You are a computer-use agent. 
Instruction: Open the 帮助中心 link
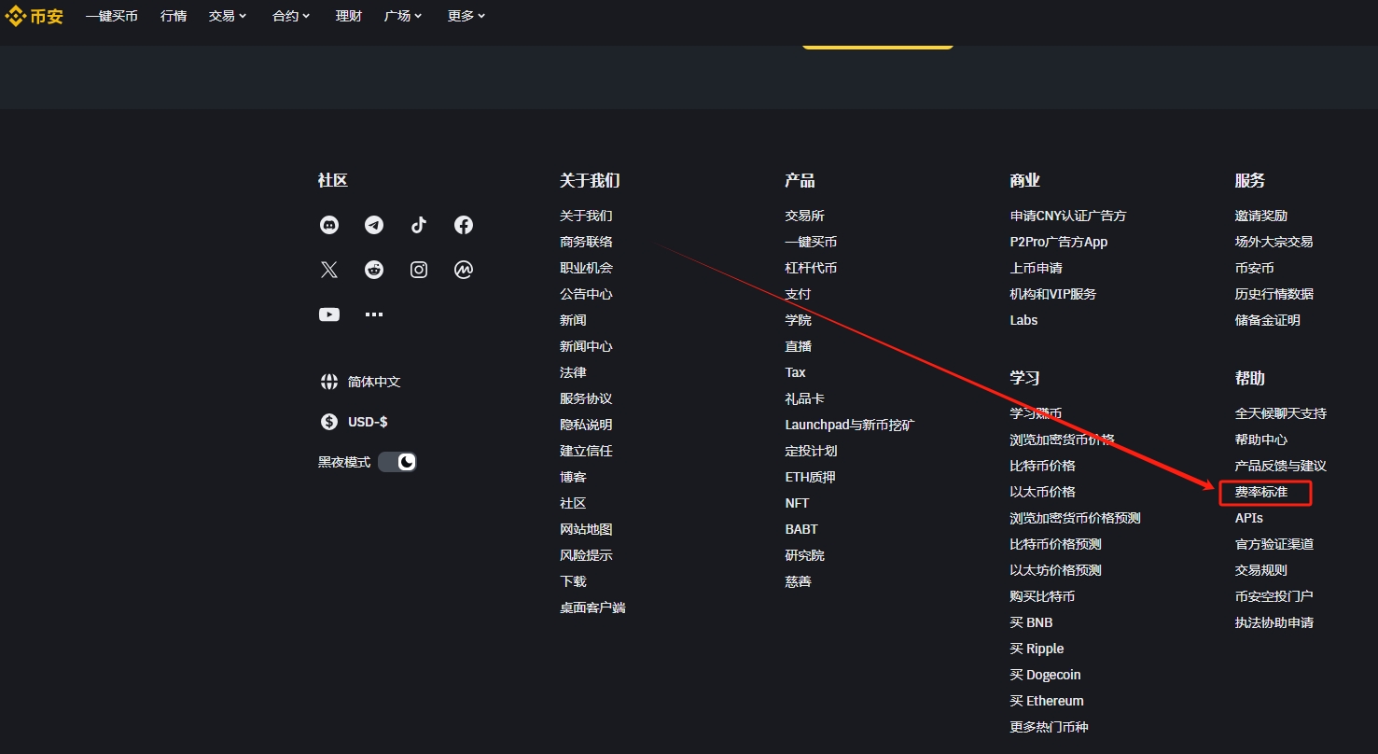coord(1261,440)
